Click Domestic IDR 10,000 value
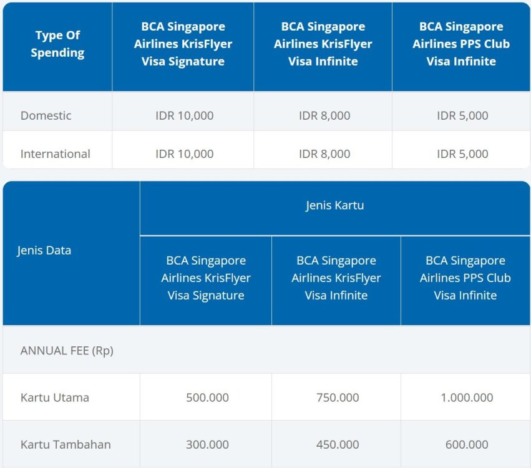This screenshot has height=468, width=531. (184, 115)
